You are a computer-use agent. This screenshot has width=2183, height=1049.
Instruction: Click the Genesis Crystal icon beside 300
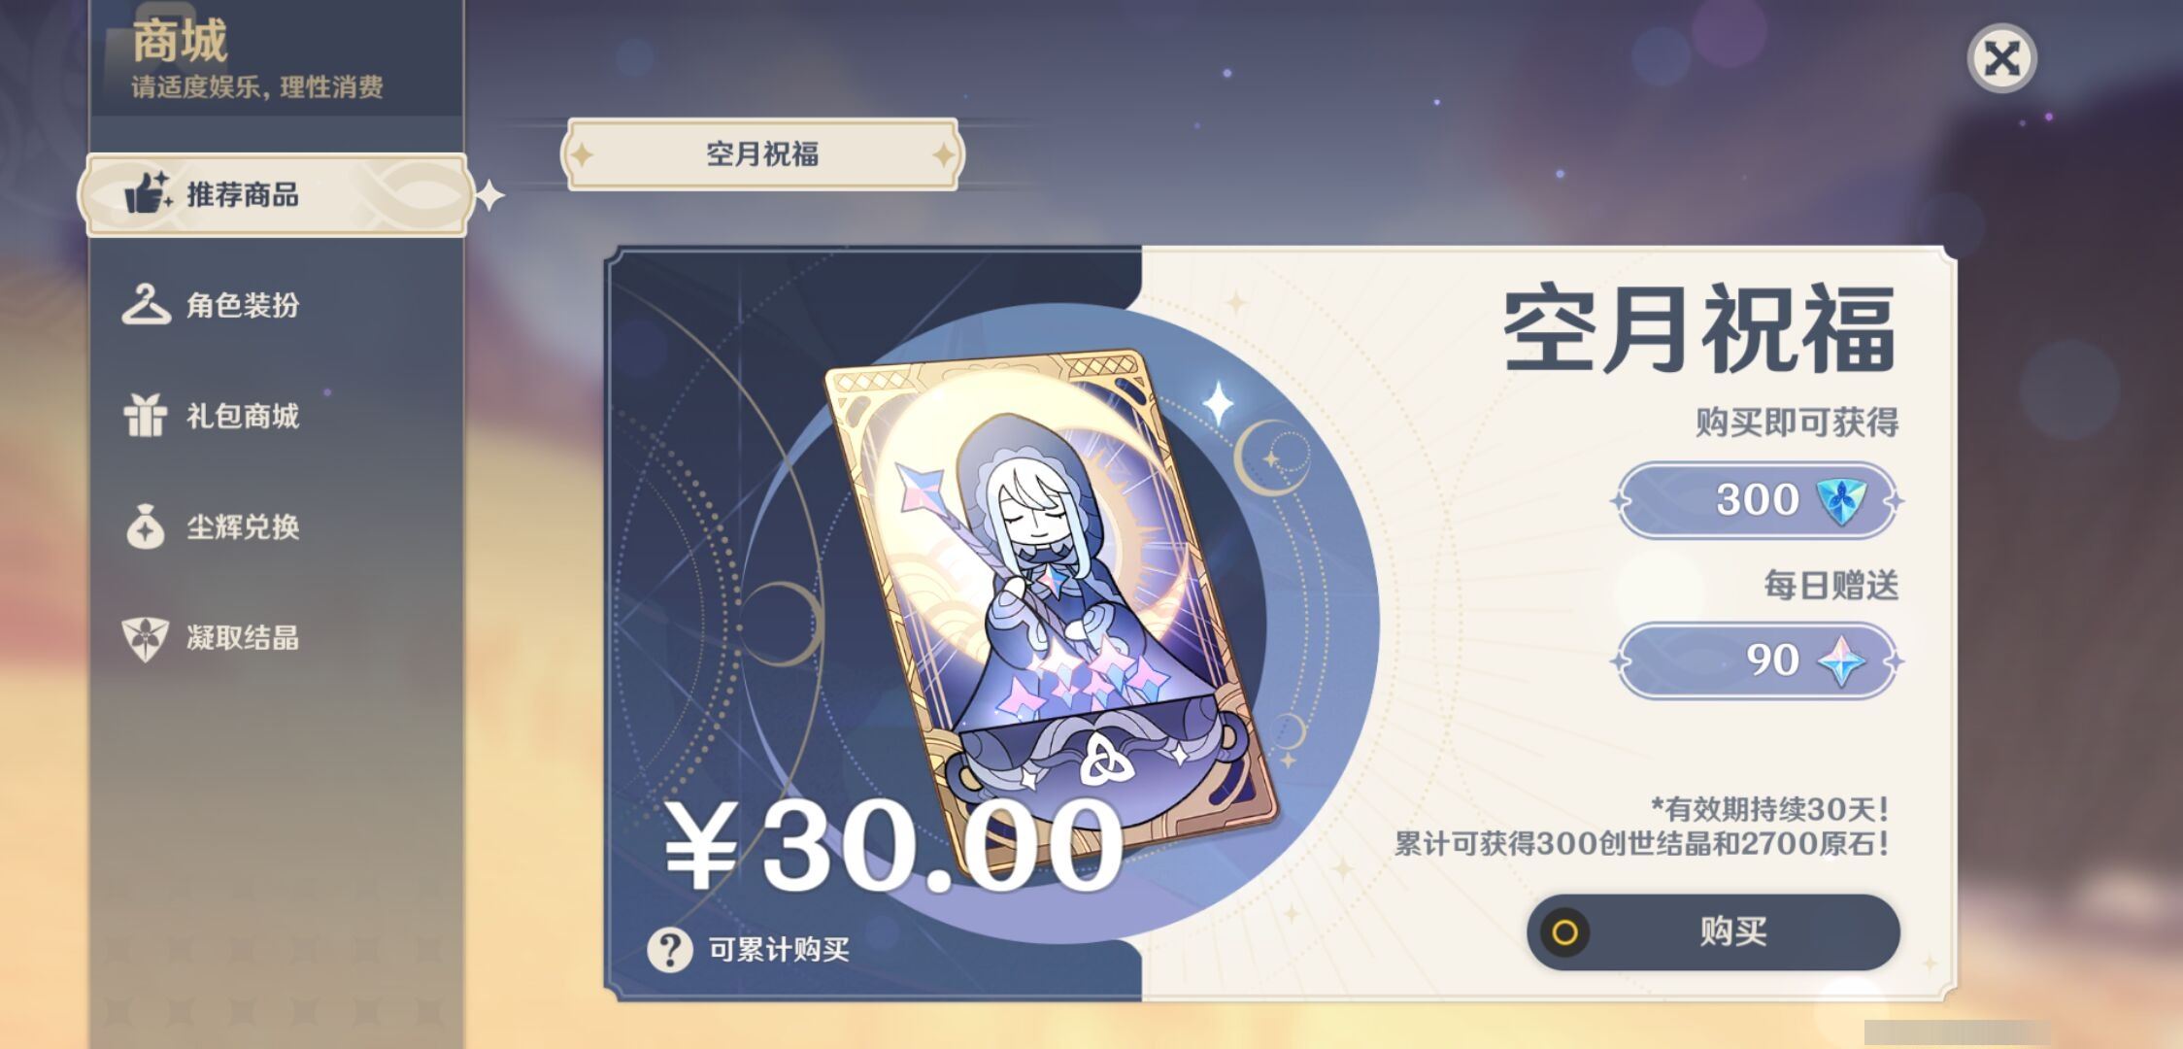(x=1841, y=501)
